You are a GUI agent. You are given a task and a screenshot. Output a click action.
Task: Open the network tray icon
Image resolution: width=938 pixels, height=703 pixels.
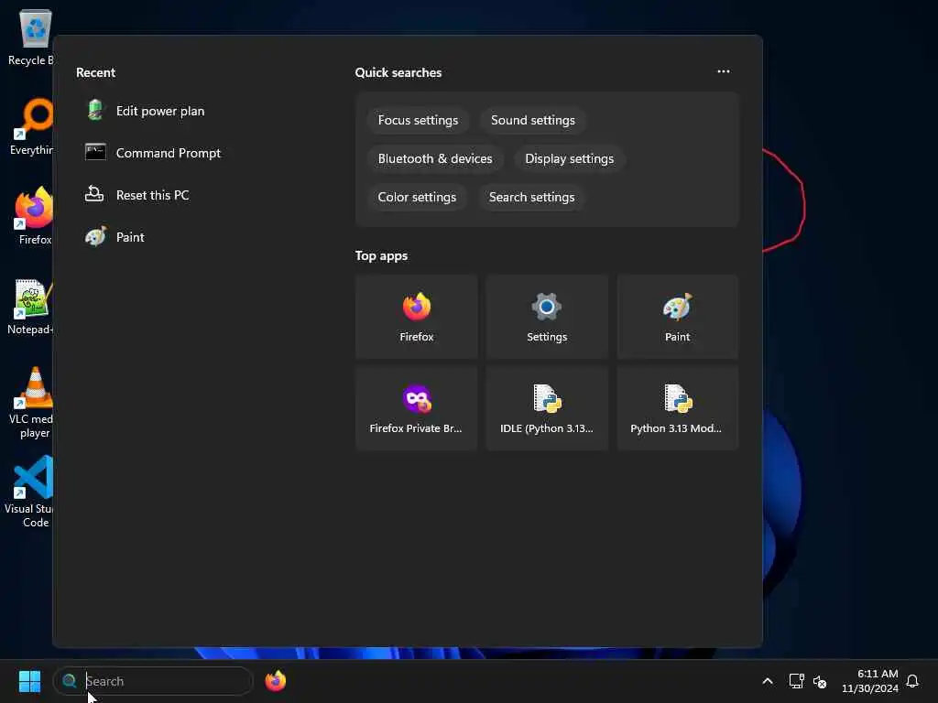796,681
